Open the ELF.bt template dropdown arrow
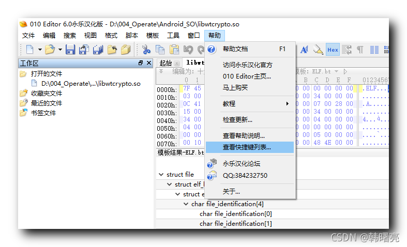Image resolution: width=407 pixels, height=247 pixels. point(336,71)
